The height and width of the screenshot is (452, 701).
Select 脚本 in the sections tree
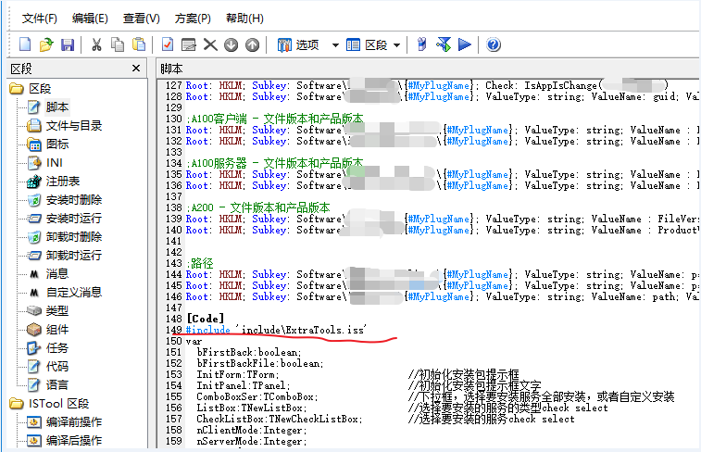coord(56,107)
